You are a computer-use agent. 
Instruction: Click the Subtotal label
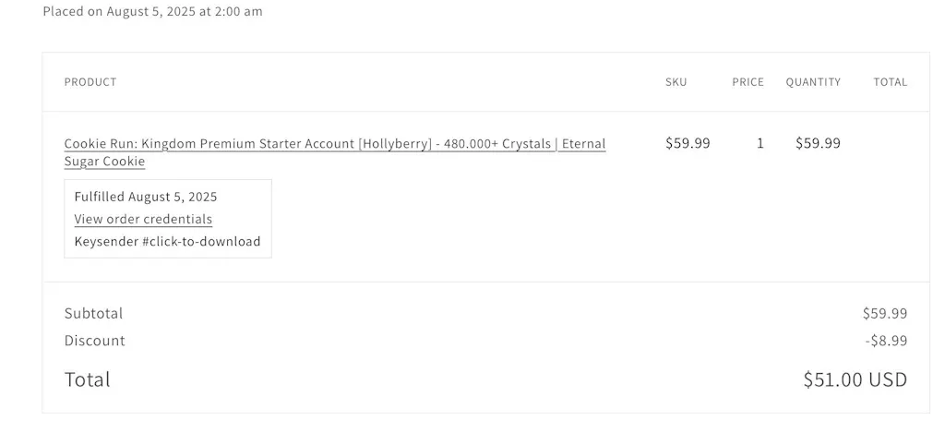click(x=93, y=313)
